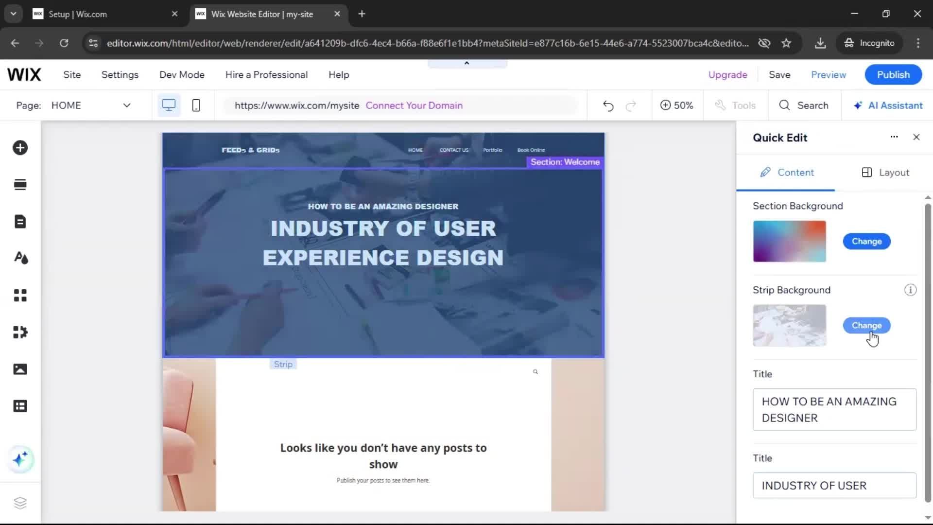Open Chrome three-dot menu

click(918, 43)
